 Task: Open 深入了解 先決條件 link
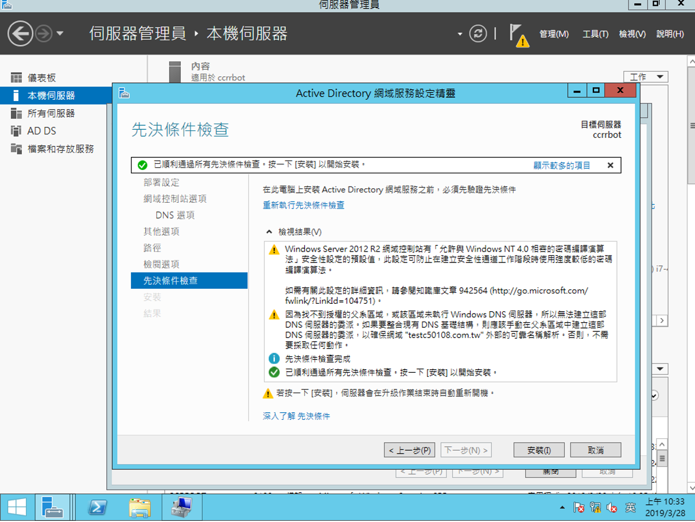tap(296, 416)
